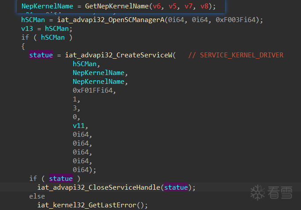Click statue argument in CloseServiceHandle
This screenshot has width=301, height=210.
tap(176, 187)
